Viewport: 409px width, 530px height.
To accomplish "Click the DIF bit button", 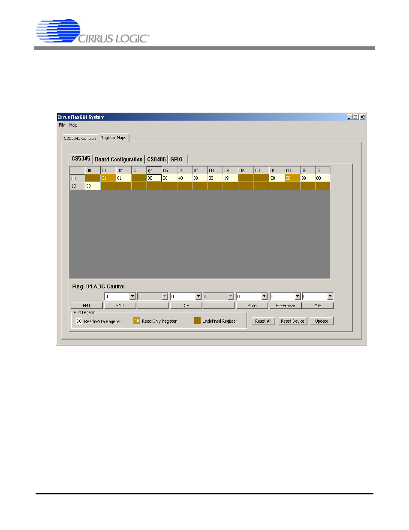I will point(186,306).
